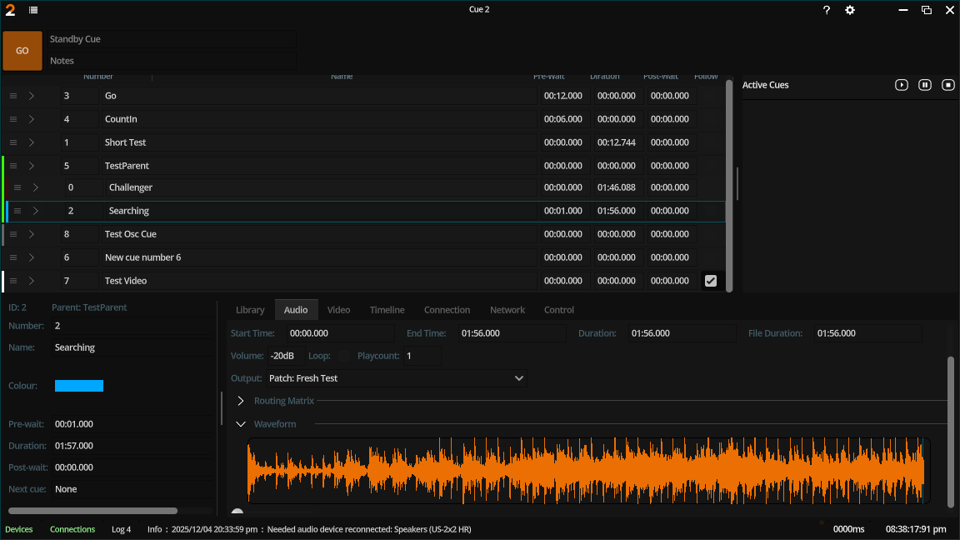Pause all active cues
This screenshot has width=960, height=540.
925,85
